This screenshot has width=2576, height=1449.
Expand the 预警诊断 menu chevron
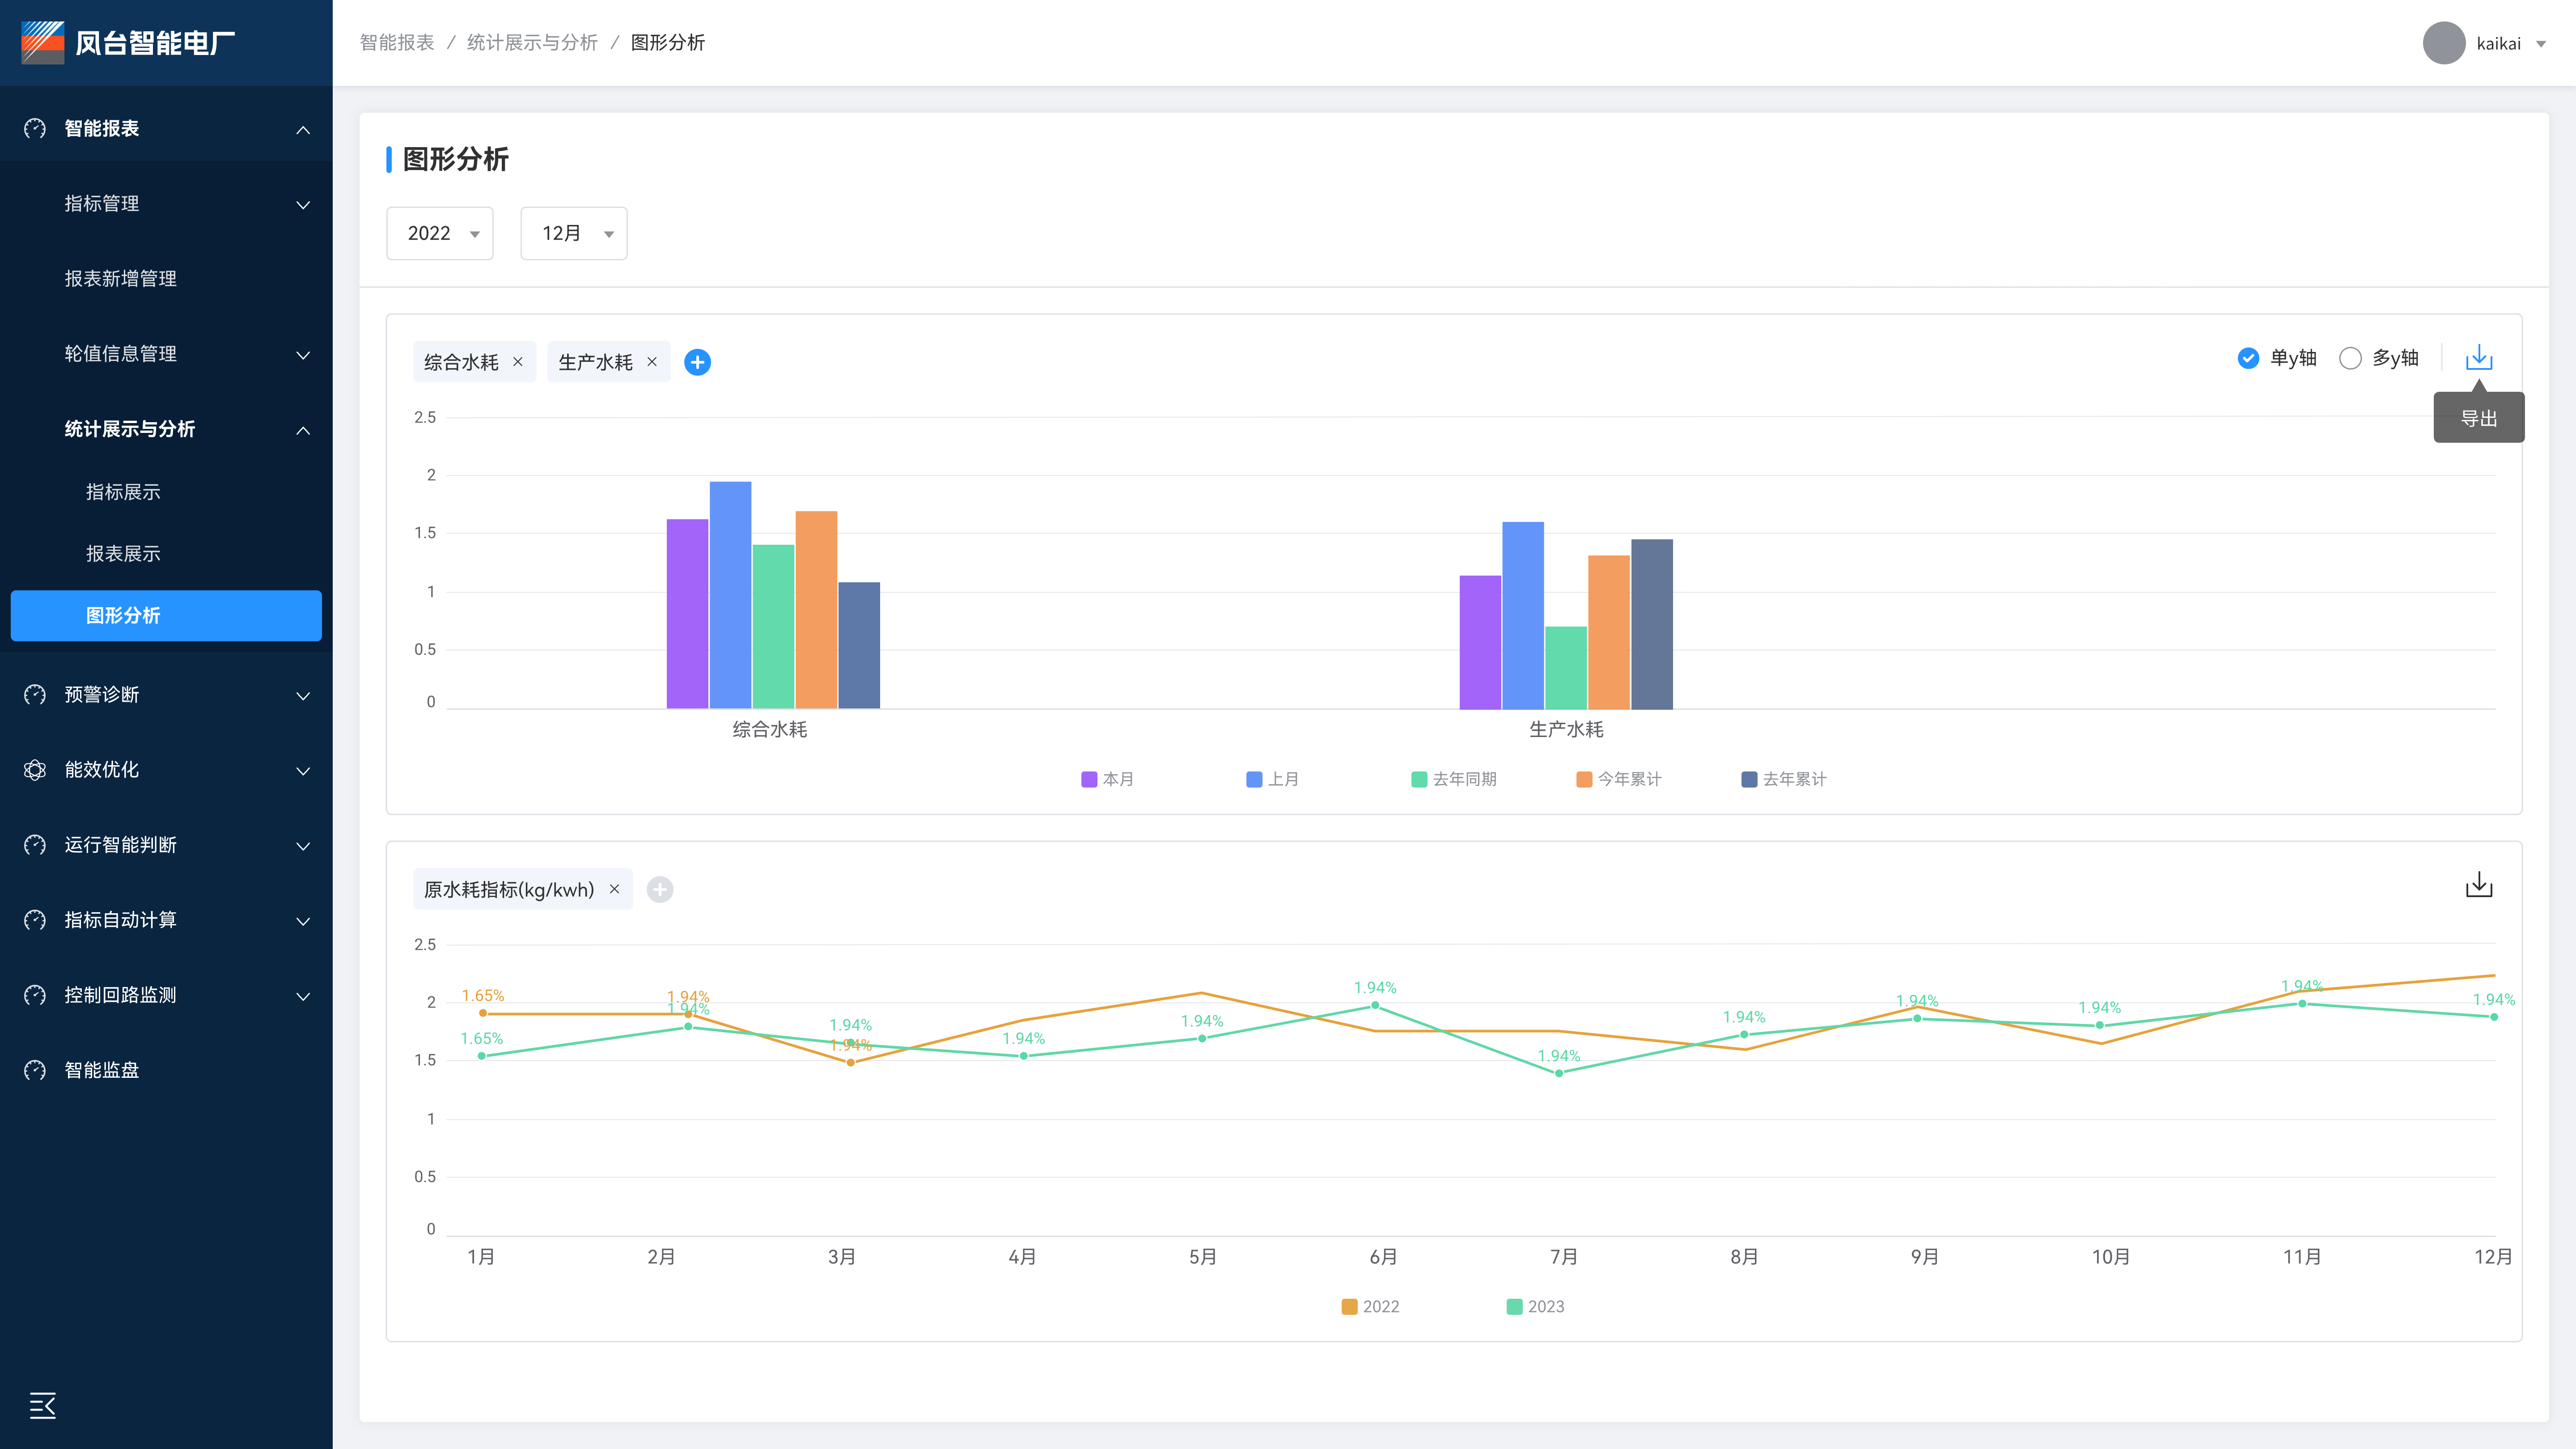[x=303, y=696]
